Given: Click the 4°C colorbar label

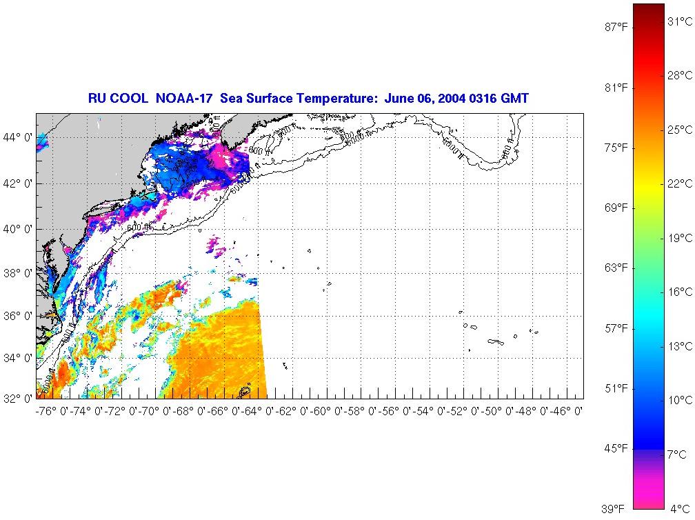Looking at the screenshot, I should point(681,509).
